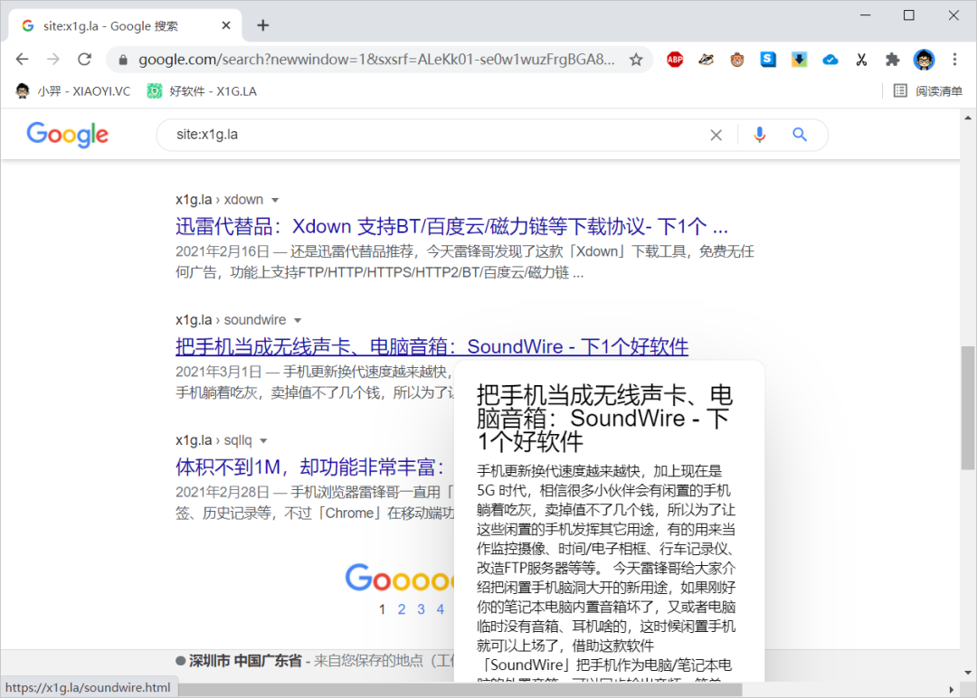The height and width of the screenshot is (698, 977).
Task: Open the 小羿 - XIAOYI.VC bookmark
Action: [x=73, y=91]
